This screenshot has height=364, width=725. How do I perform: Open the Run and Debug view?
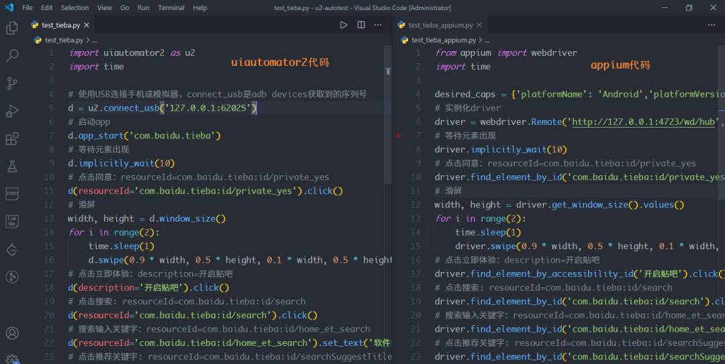[12, 111]
